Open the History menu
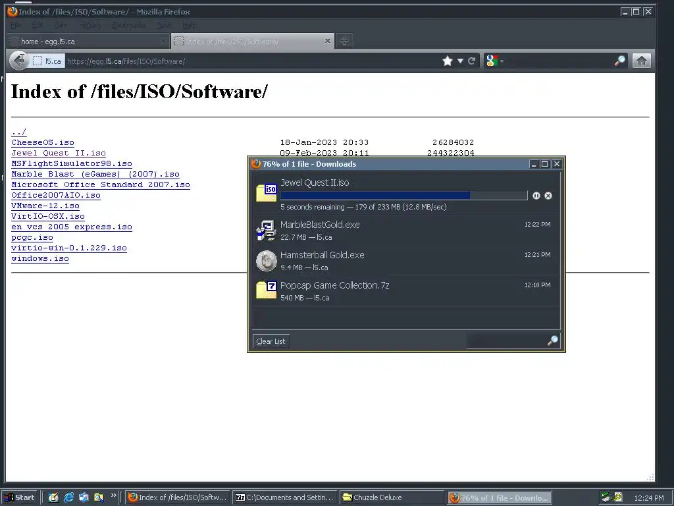674x506 pixels. point(90,25)
